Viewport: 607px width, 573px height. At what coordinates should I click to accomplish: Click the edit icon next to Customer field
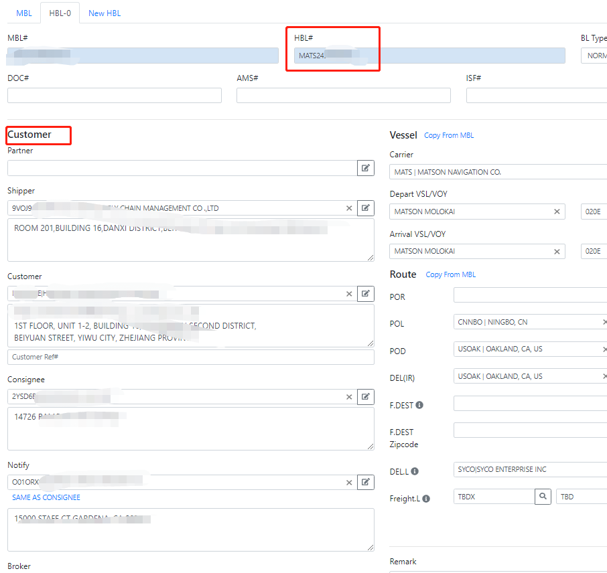[365, 293]
